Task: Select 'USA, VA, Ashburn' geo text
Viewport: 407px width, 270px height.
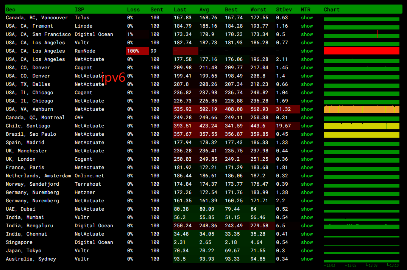Action: coord(29,109)
